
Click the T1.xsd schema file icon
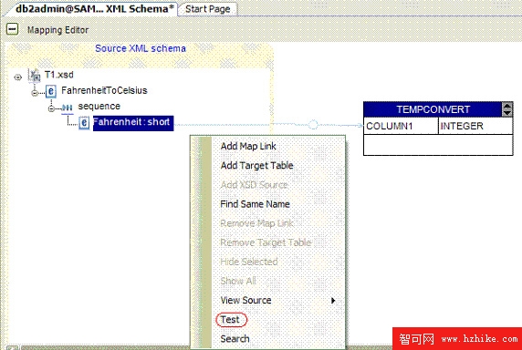[35, 76]
